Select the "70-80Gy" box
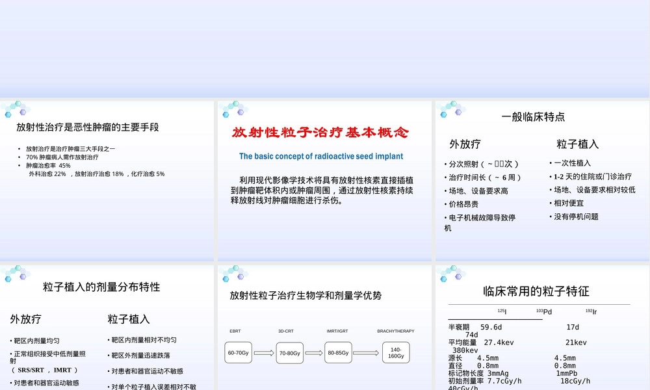Viewport: 650px width, 390px height. pos(290,353)
